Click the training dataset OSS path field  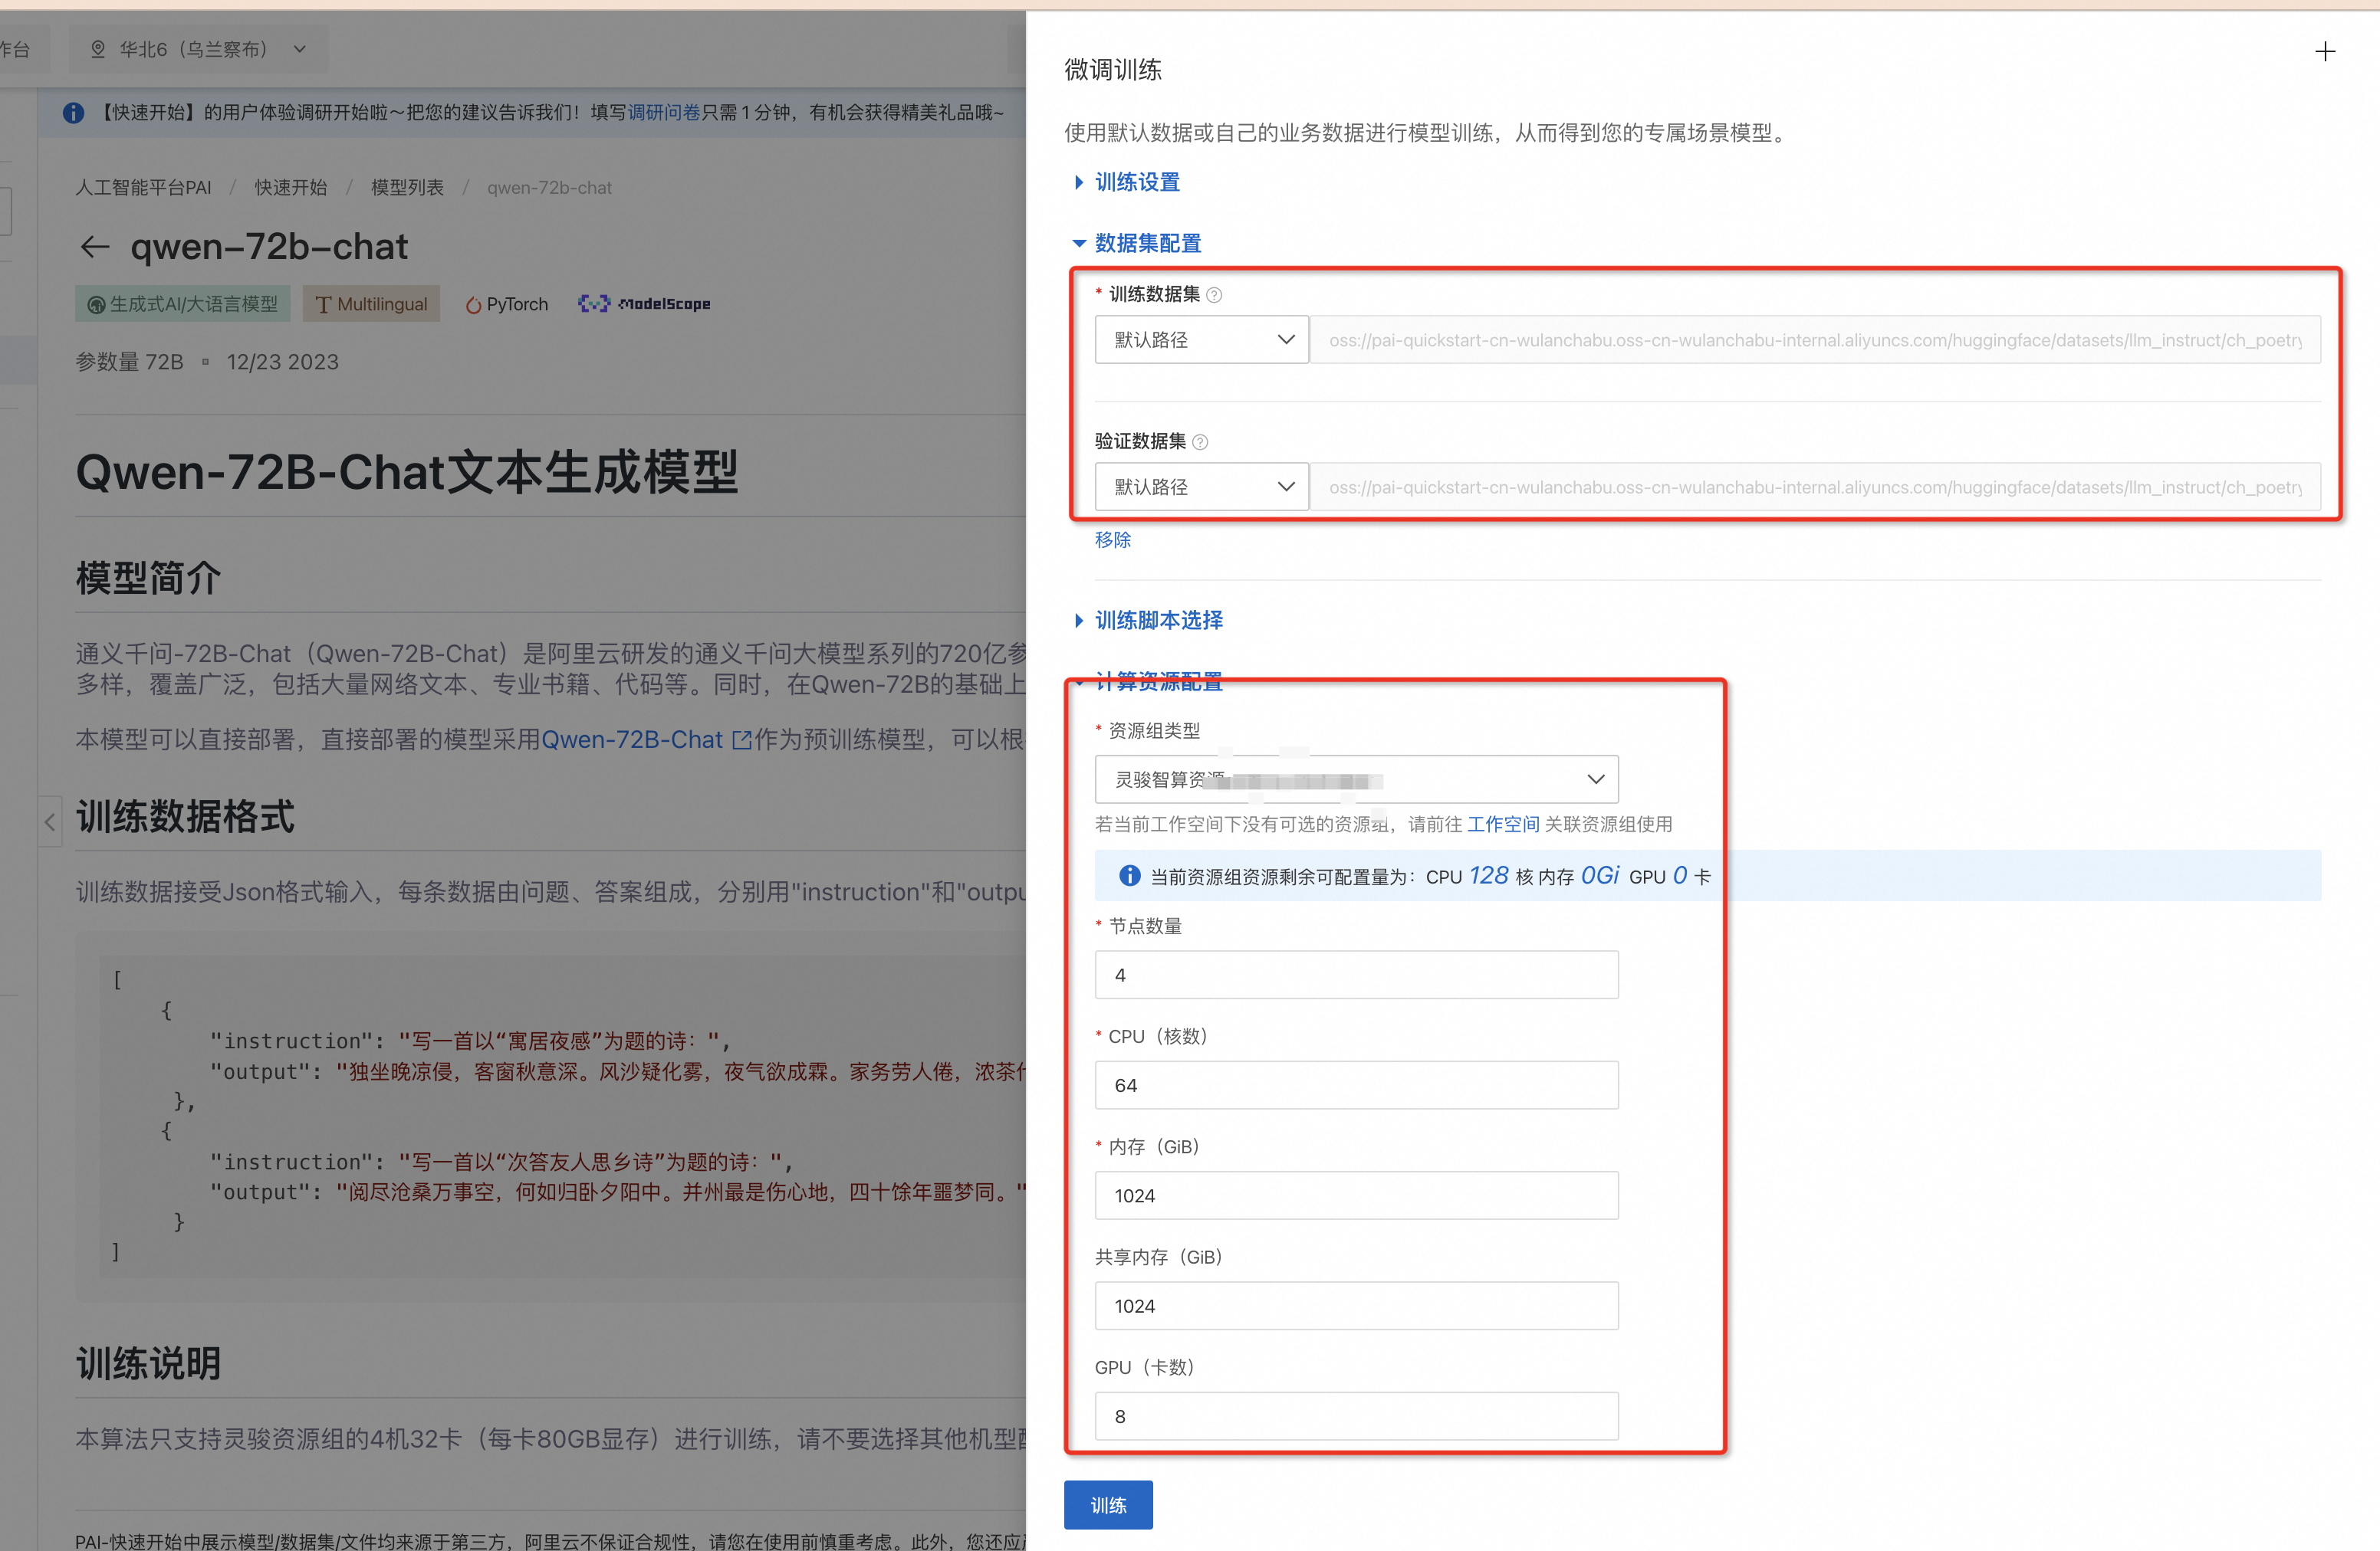[x=1815, y=339]
